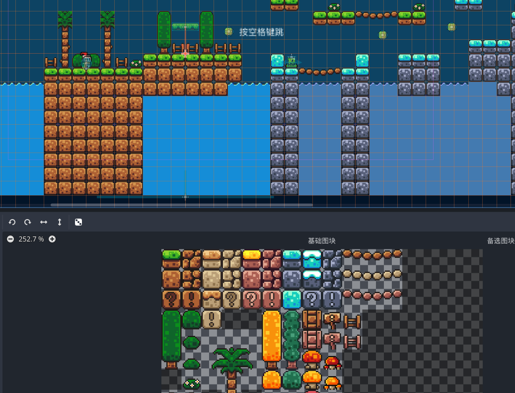Select the green enemy on ice platform
This screenshot has width=515, height=393.
click(292, 62)
